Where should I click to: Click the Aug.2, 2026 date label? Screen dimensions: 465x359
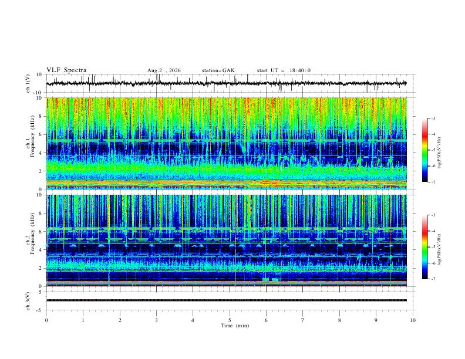point(164,70)
